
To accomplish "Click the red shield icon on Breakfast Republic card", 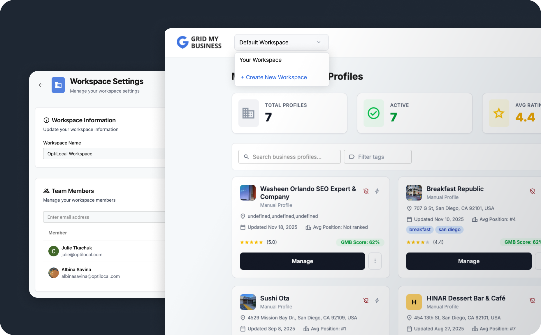I will click(x=532, y=191).
